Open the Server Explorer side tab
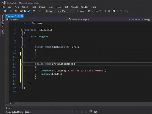This screenshot has width=152, height=114. coord(3,21)
